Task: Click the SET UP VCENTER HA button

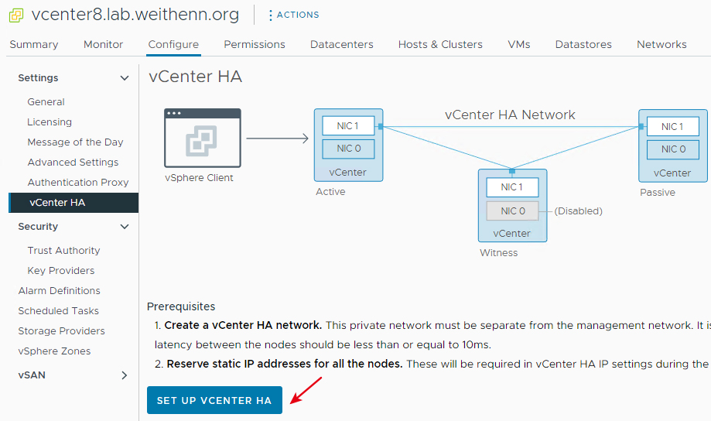Action: 214,400
